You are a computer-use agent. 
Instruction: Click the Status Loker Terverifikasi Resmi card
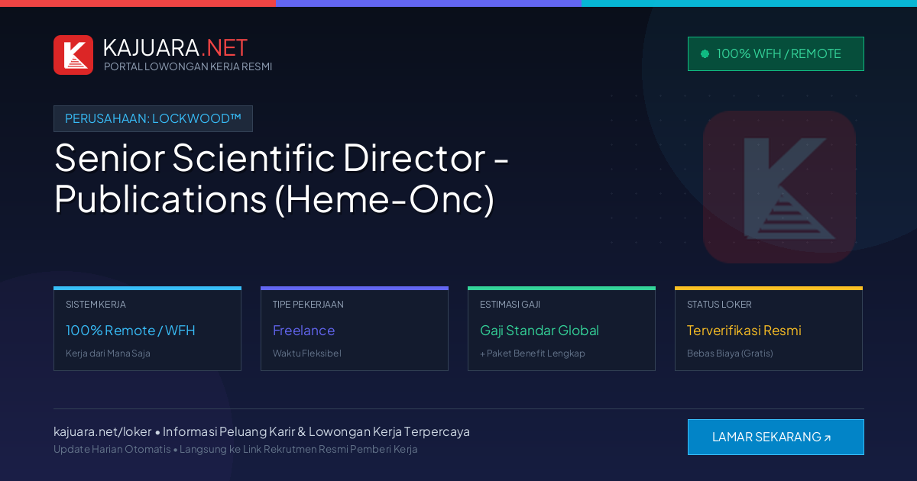click(x=769, y=328)
